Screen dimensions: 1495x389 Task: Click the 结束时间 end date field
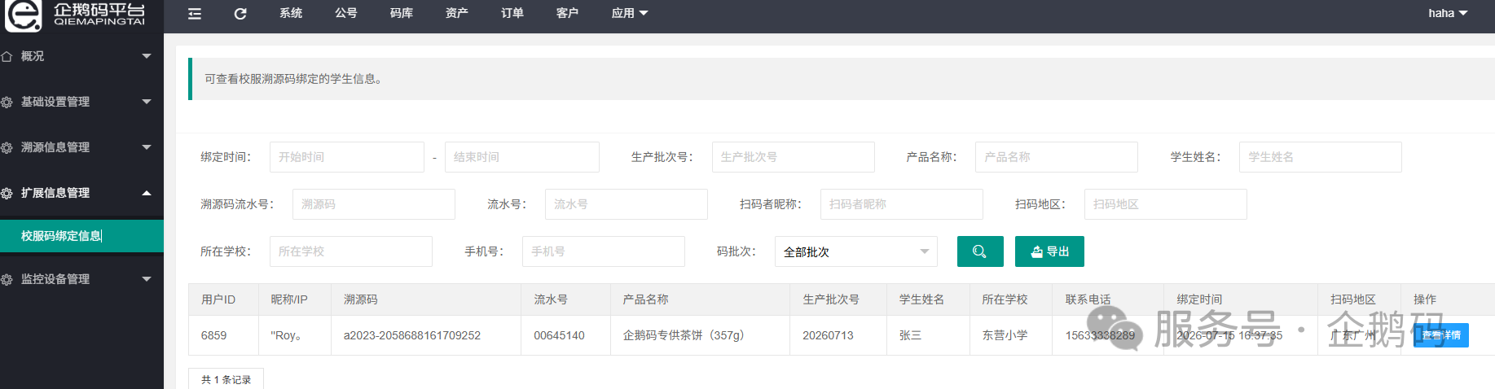522,157
